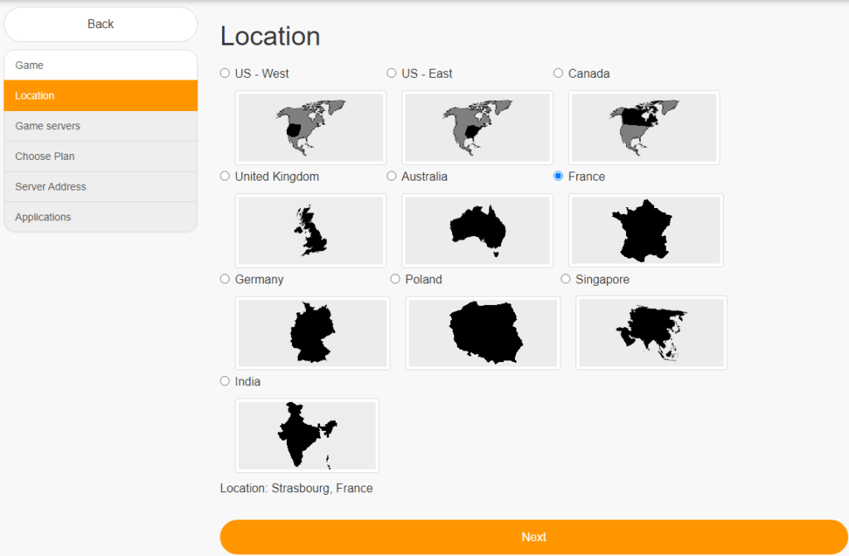This screenshot has width=849, height=556.
Task: Select the France radio button
Action: tap(558, 176)
